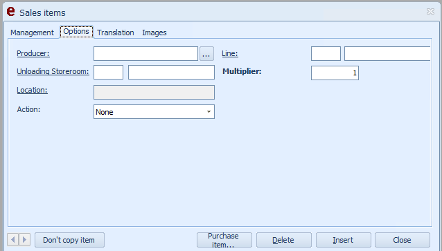The height and width of the screenshot is (251, 442).
Task: Click the Unloading Storeroom code field
Action: 108,73
